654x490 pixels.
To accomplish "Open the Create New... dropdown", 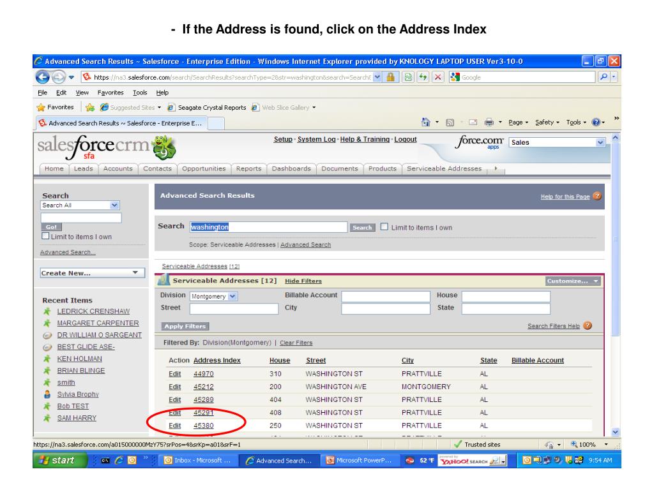I will (x=93, y=273).
